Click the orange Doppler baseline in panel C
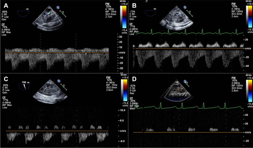 coord(57,131)
